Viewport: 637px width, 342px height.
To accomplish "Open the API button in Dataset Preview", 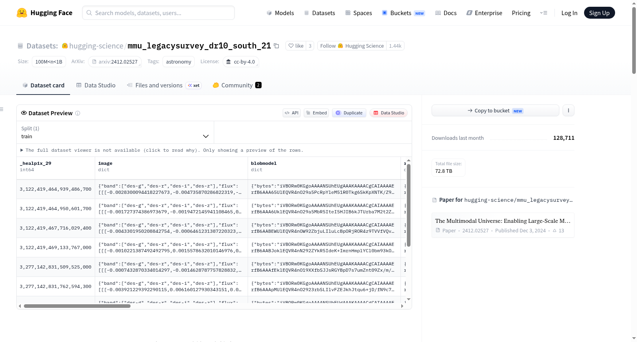I will (291, 113).
